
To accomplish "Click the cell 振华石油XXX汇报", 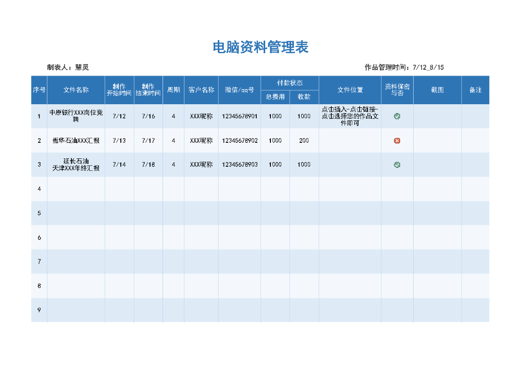I will pyautogui.click(x=76, y=141).
